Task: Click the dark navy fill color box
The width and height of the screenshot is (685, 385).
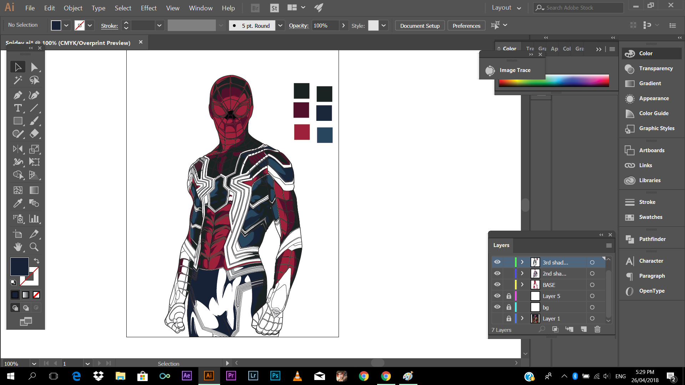Action: pos(19,266)
